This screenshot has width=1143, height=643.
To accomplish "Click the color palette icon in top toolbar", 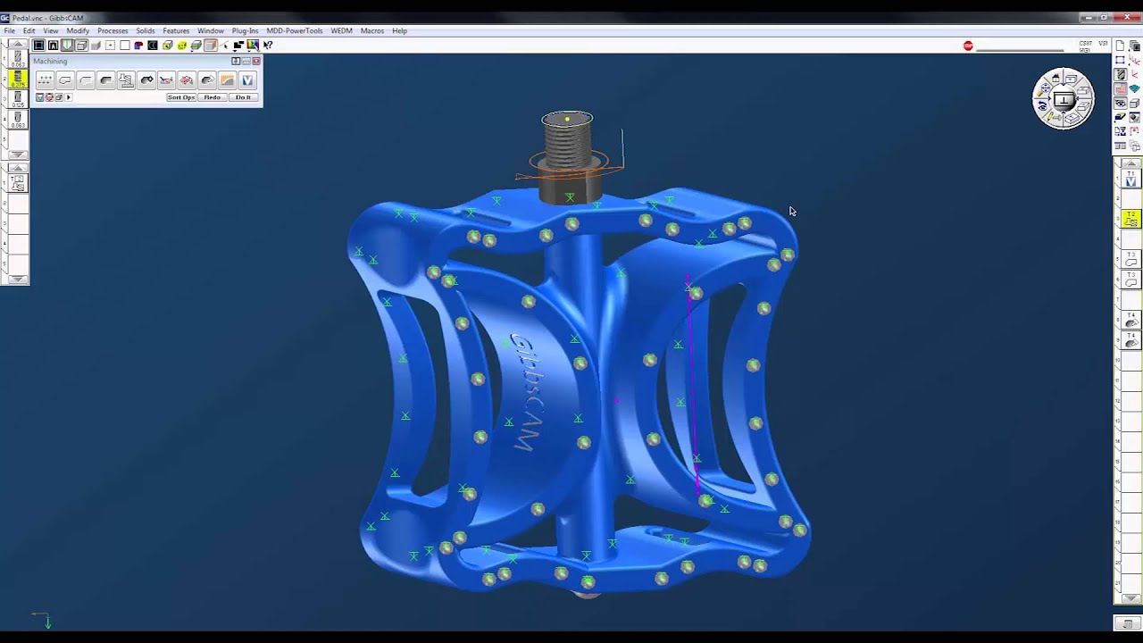I will (x=253, y=45).
